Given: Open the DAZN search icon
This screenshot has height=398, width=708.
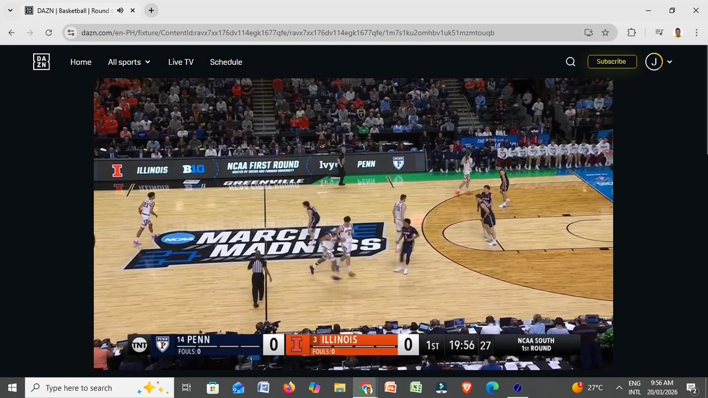Looking at the screenshot, I should [x=571, y=62].
